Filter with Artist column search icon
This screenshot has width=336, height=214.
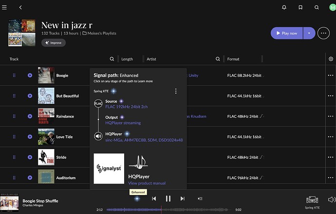point(218,59)
